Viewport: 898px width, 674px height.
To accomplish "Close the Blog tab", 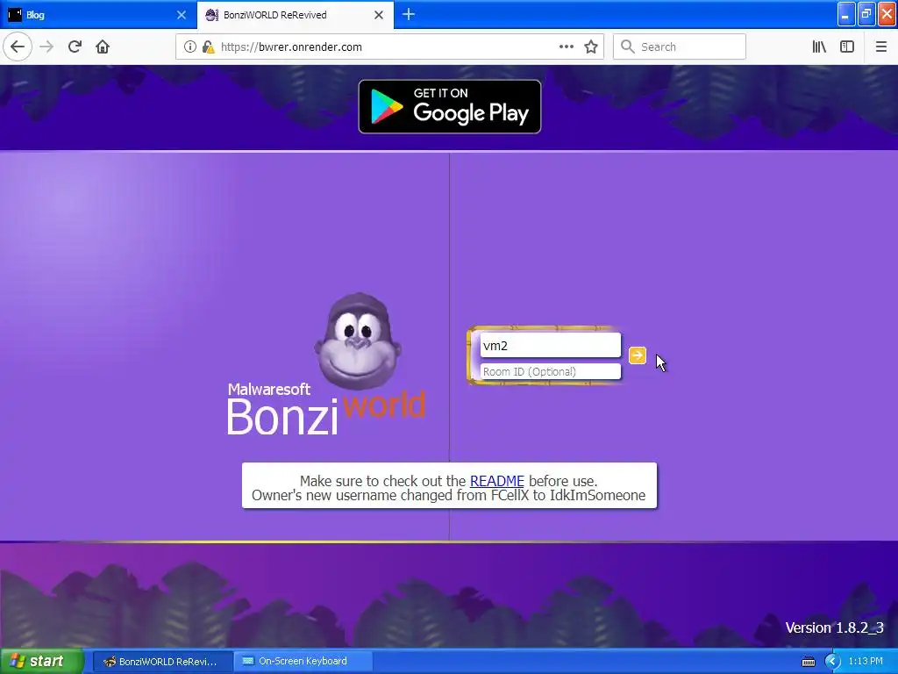I will 182,15.
